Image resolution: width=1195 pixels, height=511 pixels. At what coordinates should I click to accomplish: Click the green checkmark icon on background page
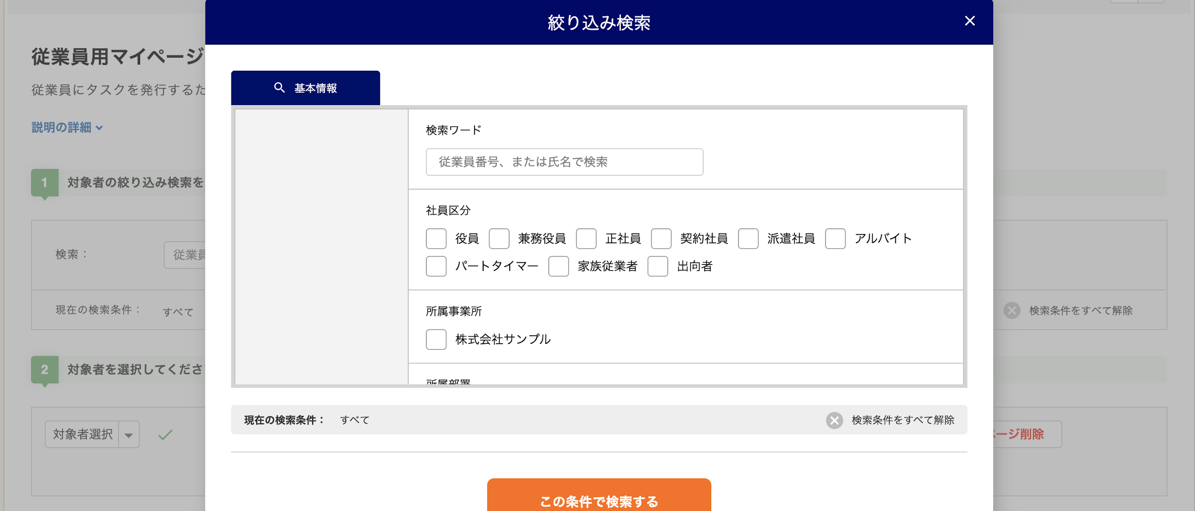pos(165,435)
